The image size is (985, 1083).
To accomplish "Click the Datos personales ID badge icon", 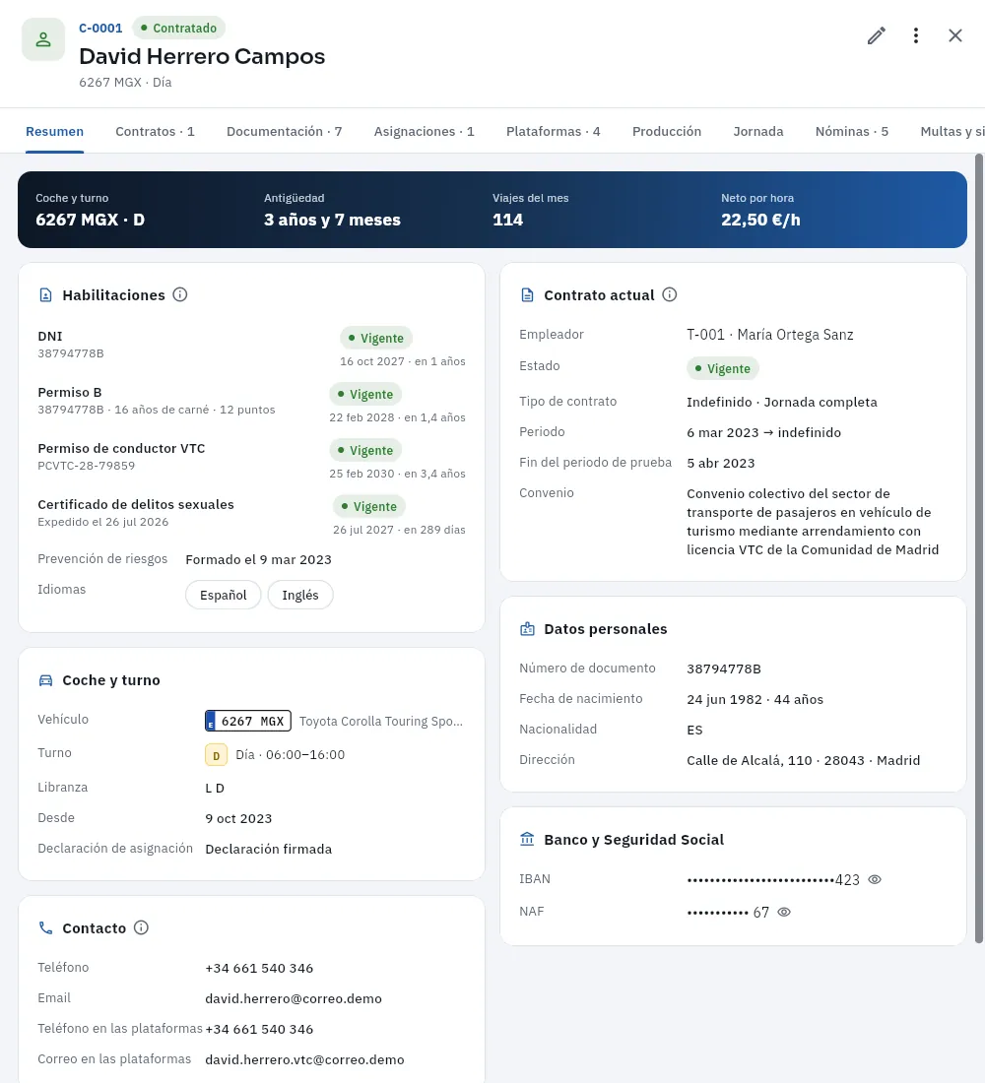I will (527, 629).
